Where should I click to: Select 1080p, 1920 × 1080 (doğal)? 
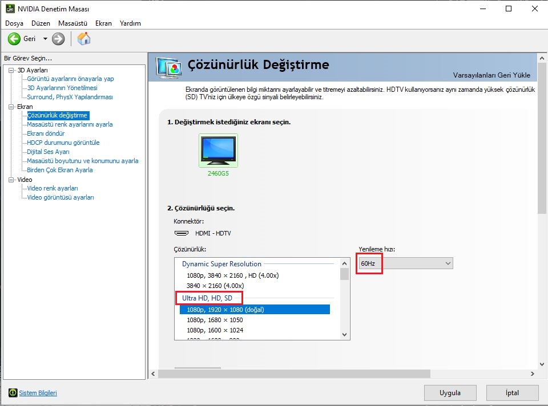[x=255, y=309]
